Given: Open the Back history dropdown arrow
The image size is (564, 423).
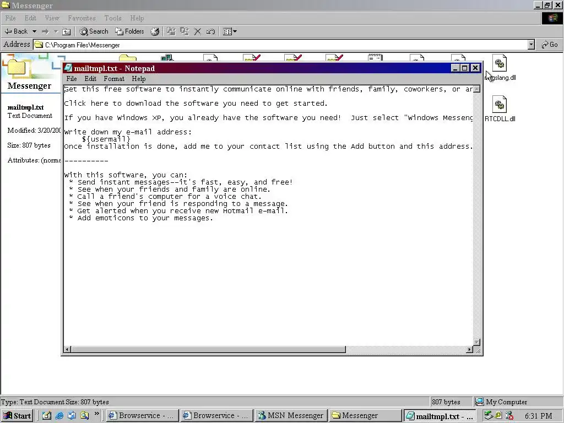Looking at the screenshot, I should click(x=35, y=31).
